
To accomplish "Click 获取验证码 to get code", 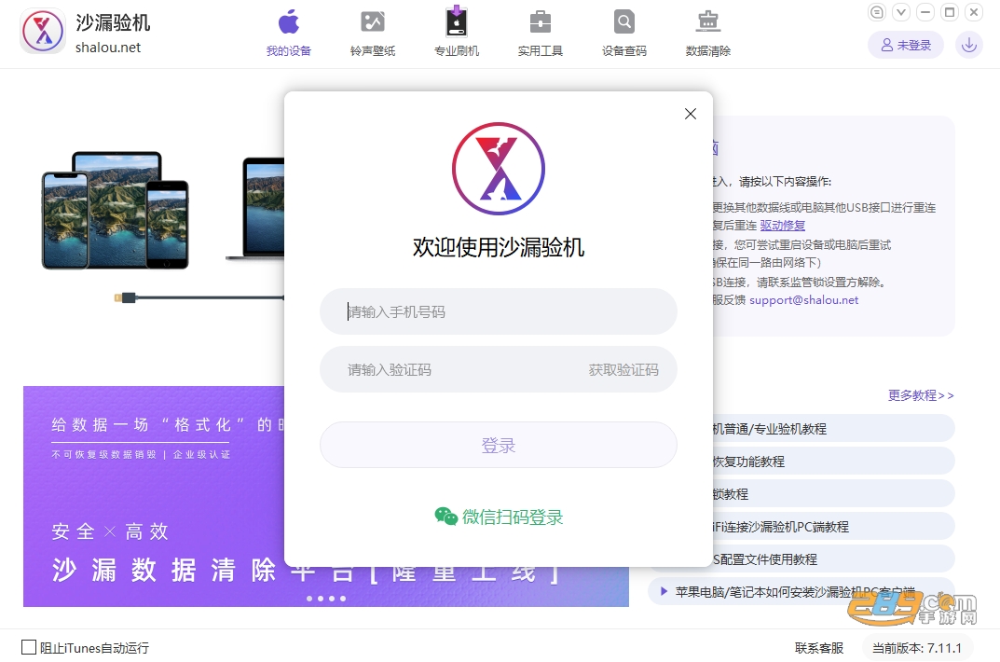I will (x=623, y=370).
